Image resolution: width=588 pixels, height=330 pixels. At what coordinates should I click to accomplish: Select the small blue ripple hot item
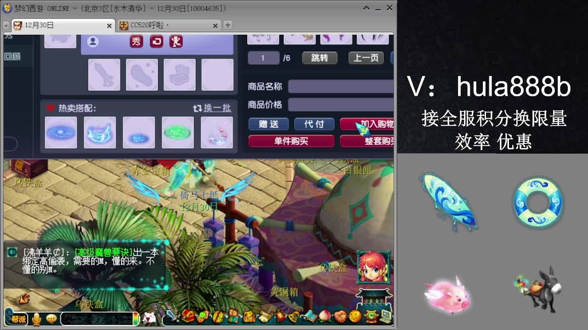[139, 132]
